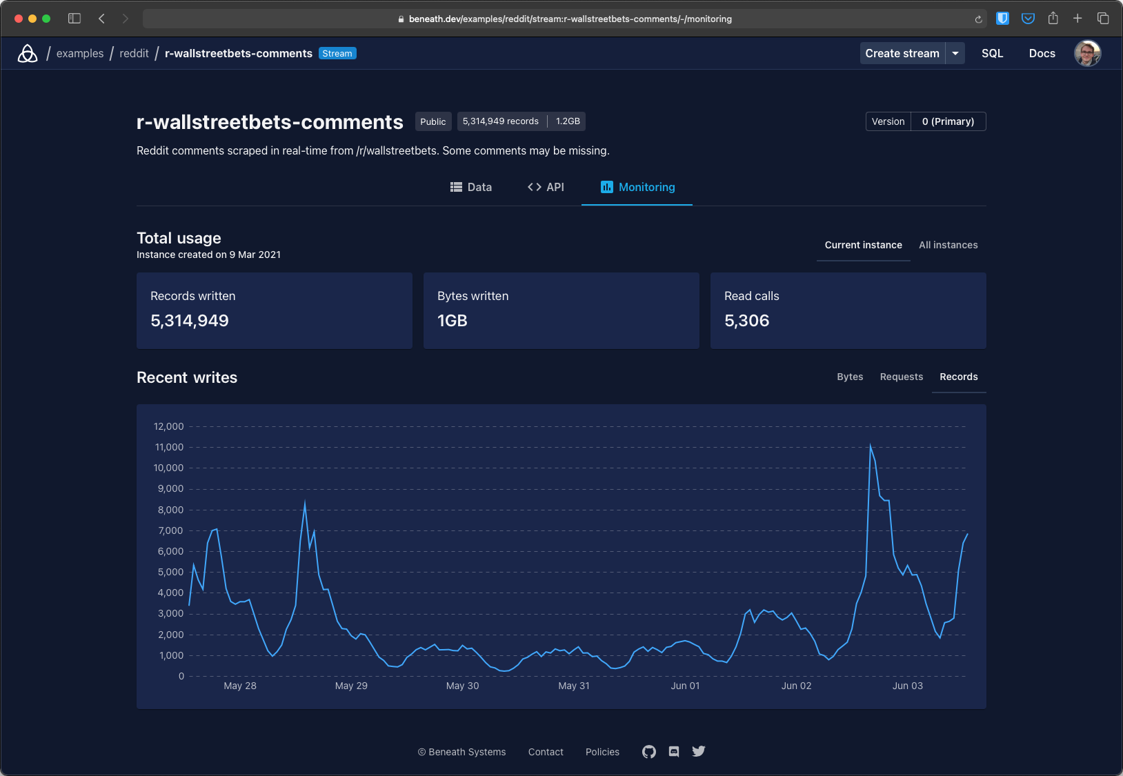Click the API code brackets icon
The width and height of the screenshot is (1123, 776).
(x=535, y=187)
